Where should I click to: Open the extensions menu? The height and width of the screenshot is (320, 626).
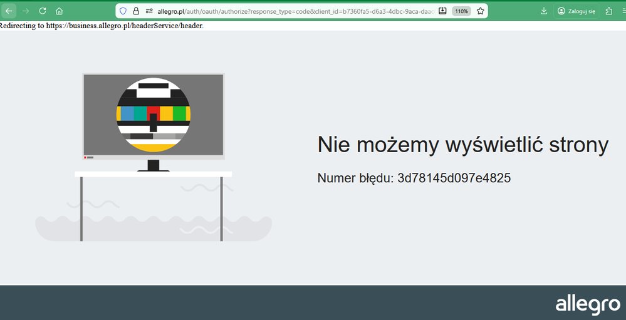click(609, 11)
